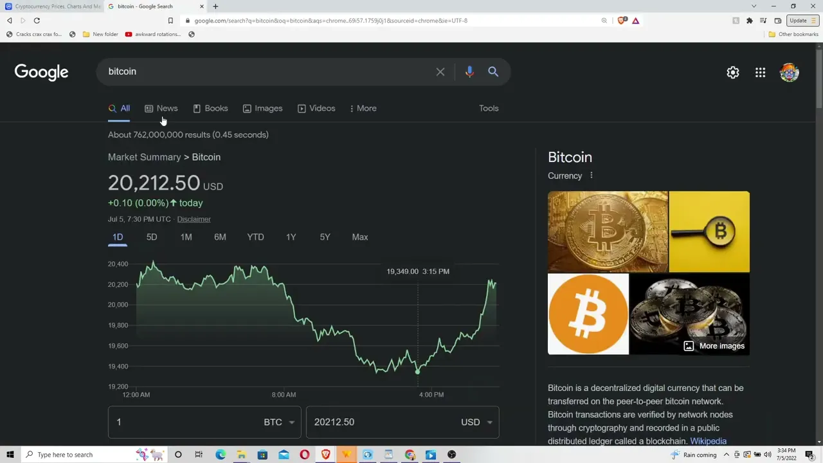The width and height of the screenshot is (823, 463).
Task: Open the BTC currency dropdown
Action: (279, 422)
